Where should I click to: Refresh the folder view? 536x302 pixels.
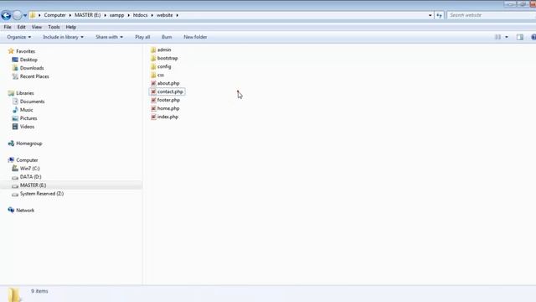click(439, 15)
